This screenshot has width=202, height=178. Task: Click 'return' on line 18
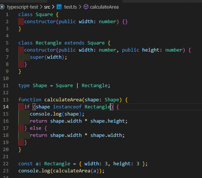(x=39, y=135)
